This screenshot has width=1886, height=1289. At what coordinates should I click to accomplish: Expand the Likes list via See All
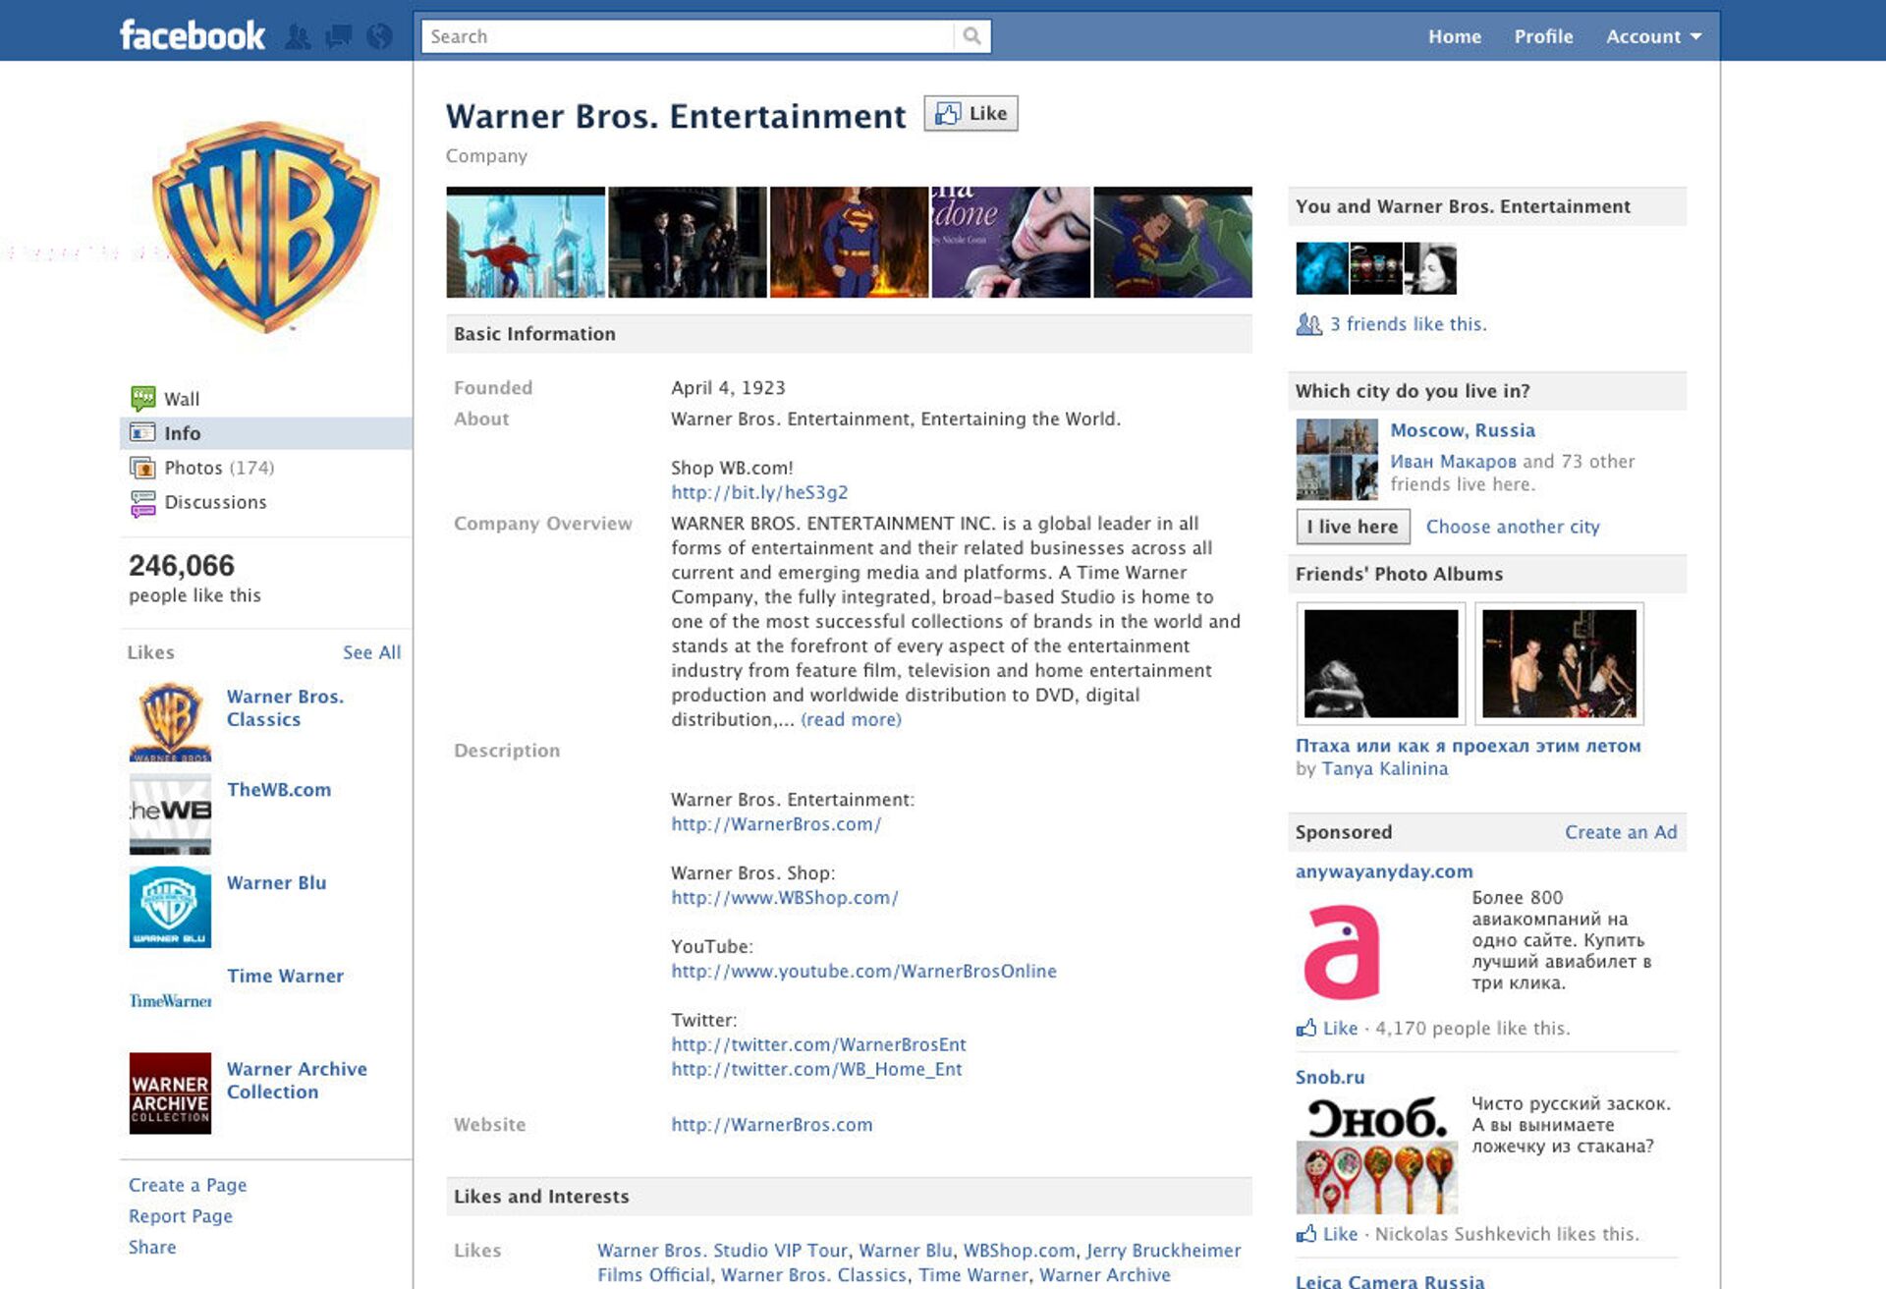pyautogui.click(x=371, y=652)
